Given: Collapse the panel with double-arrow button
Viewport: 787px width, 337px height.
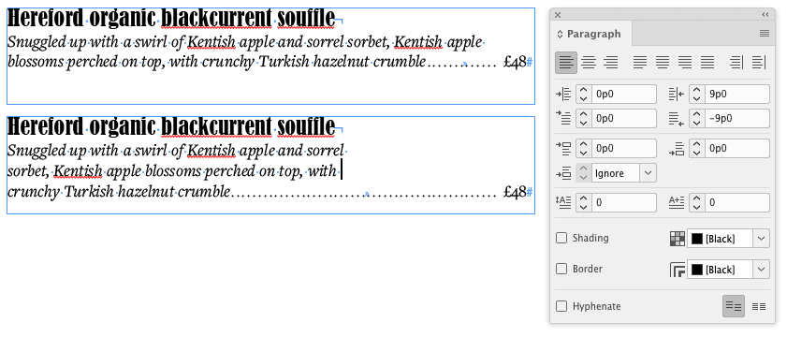Looking at the screenshot, I should tap(765, 15).
